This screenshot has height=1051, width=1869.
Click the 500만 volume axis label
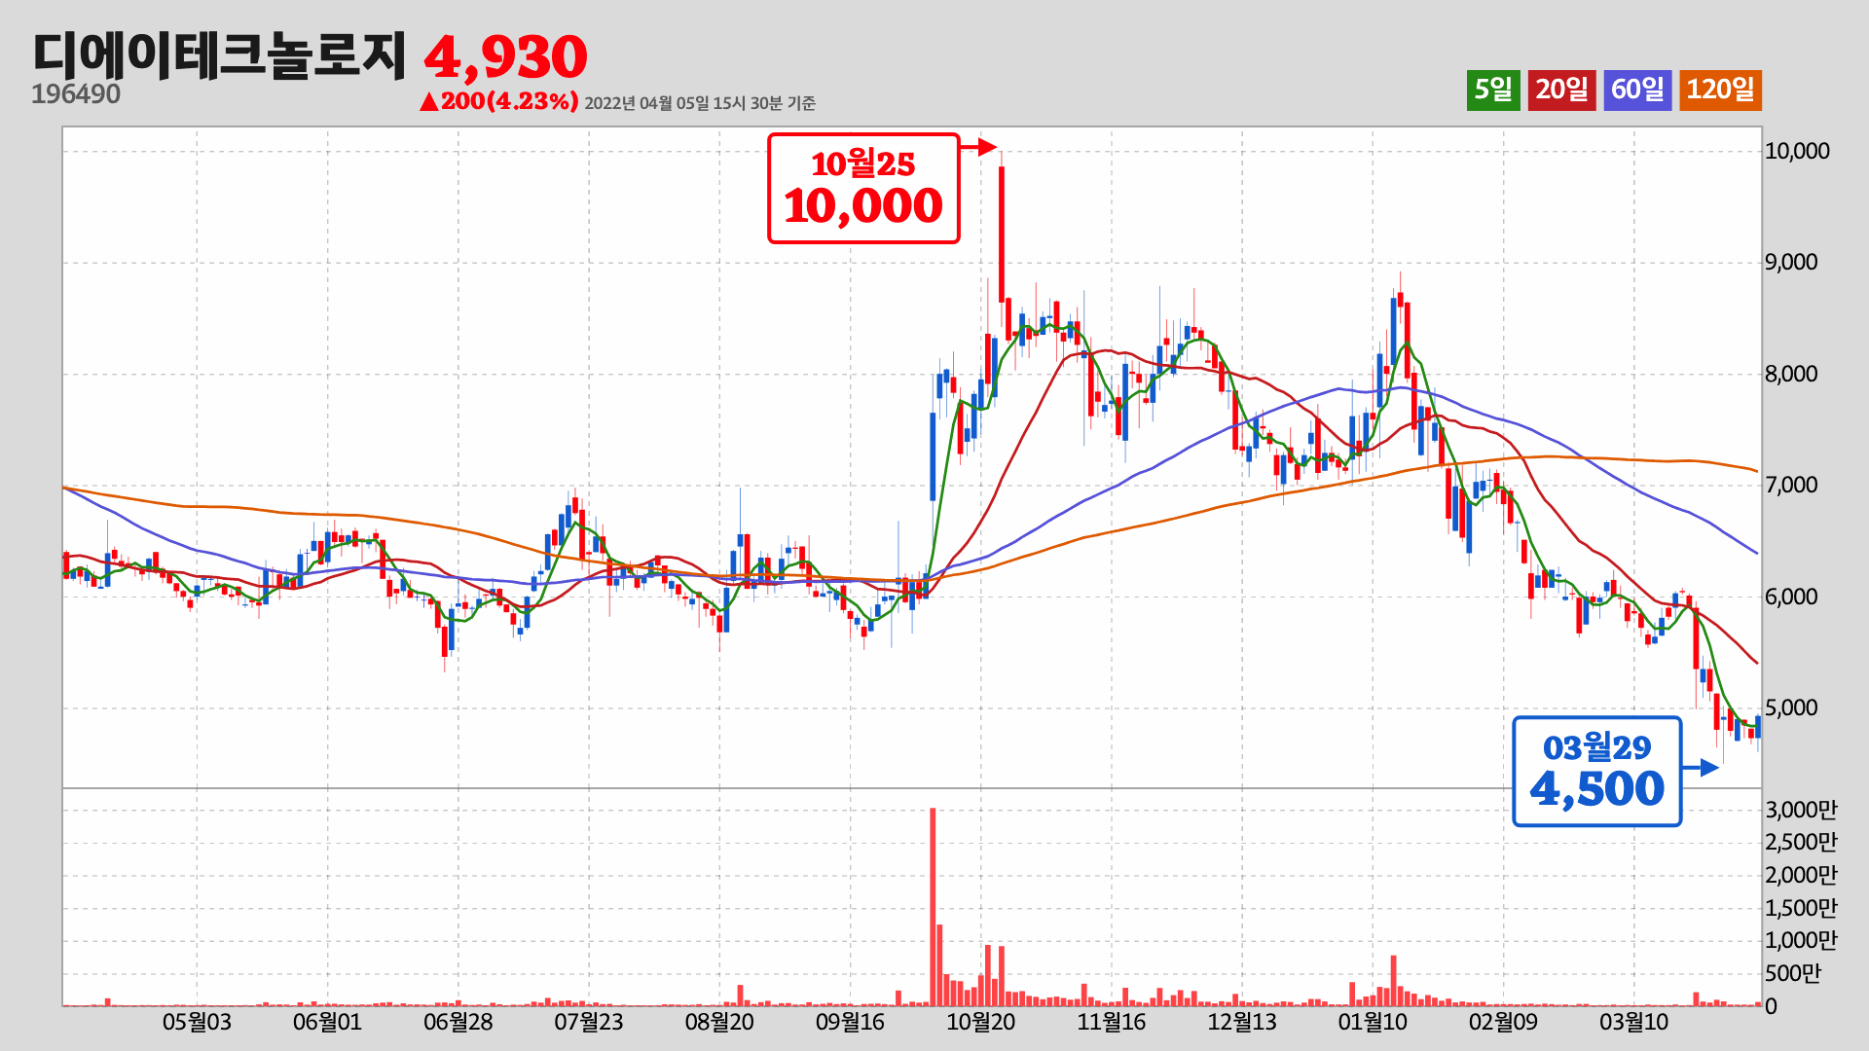coord(1793,973)
